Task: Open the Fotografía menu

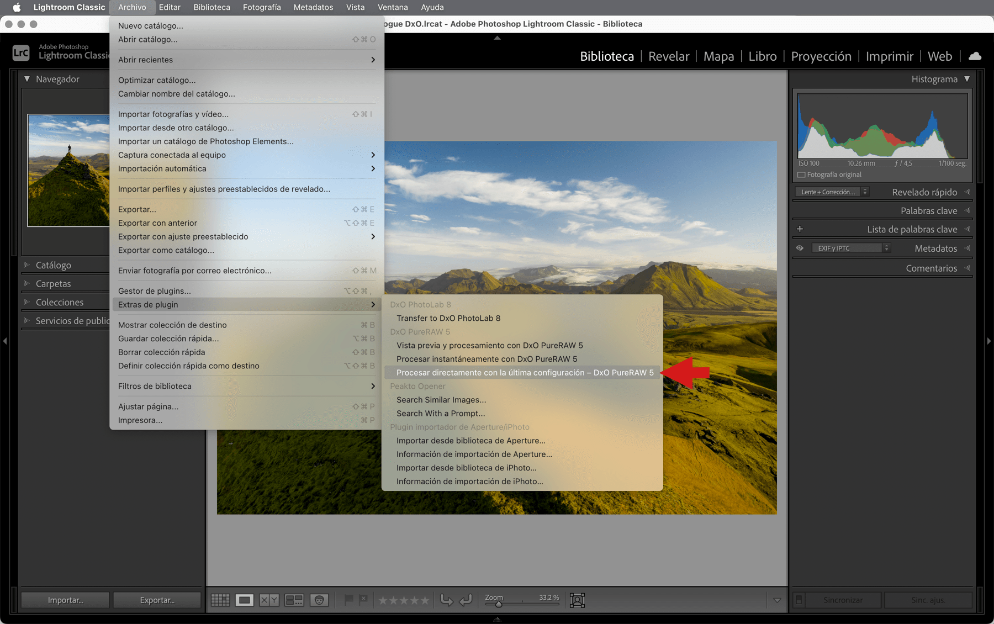Action: click(262, 7)
